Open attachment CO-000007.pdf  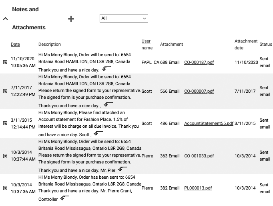199,91
